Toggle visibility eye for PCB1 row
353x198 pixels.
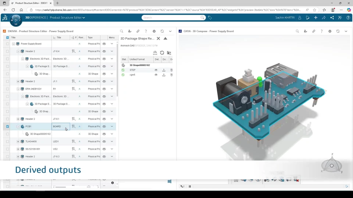pyautogui.click(x=104, y=126)
